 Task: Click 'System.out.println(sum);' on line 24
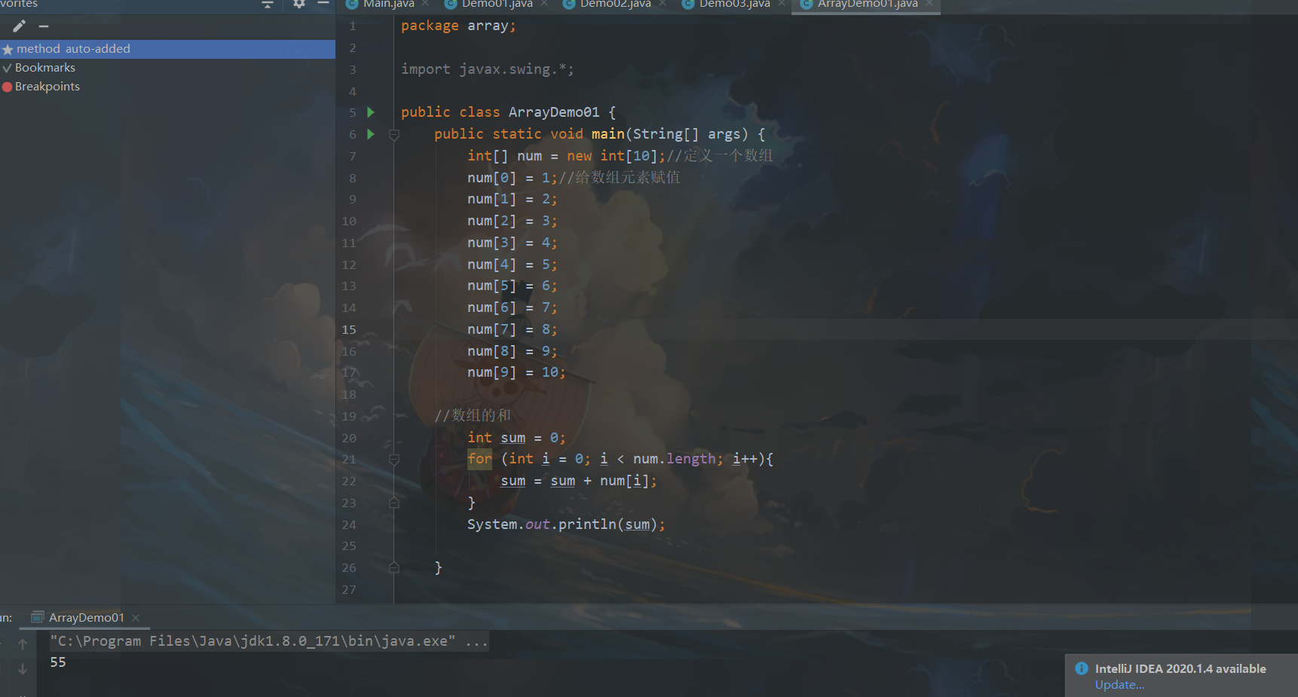[x=566, y=524]
